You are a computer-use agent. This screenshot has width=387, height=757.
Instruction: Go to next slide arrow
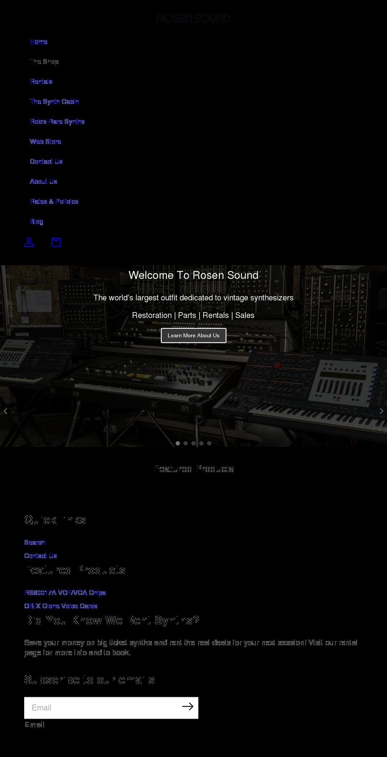pos(381,411)
